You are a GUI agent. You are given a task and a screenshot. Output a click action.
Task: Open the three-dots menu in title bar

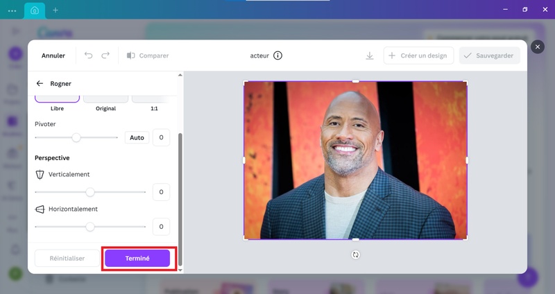(12, 10)
